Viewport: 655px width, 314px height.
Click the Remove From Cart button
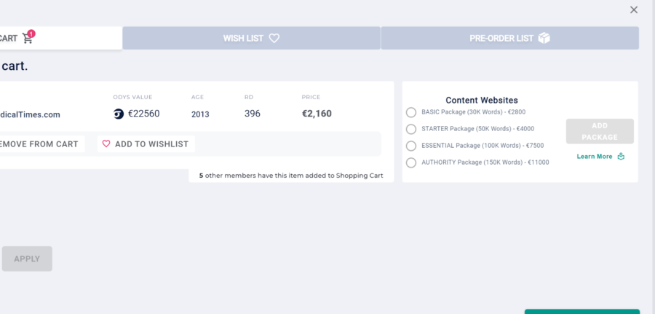[40, 144]
